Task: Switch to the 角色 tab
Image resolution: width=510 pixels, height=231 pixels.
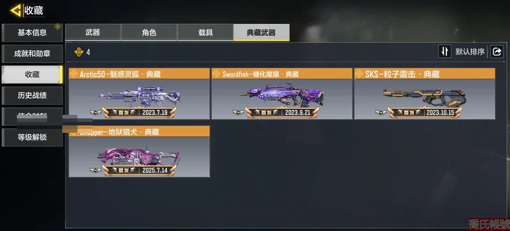Action: pos(149,32)
